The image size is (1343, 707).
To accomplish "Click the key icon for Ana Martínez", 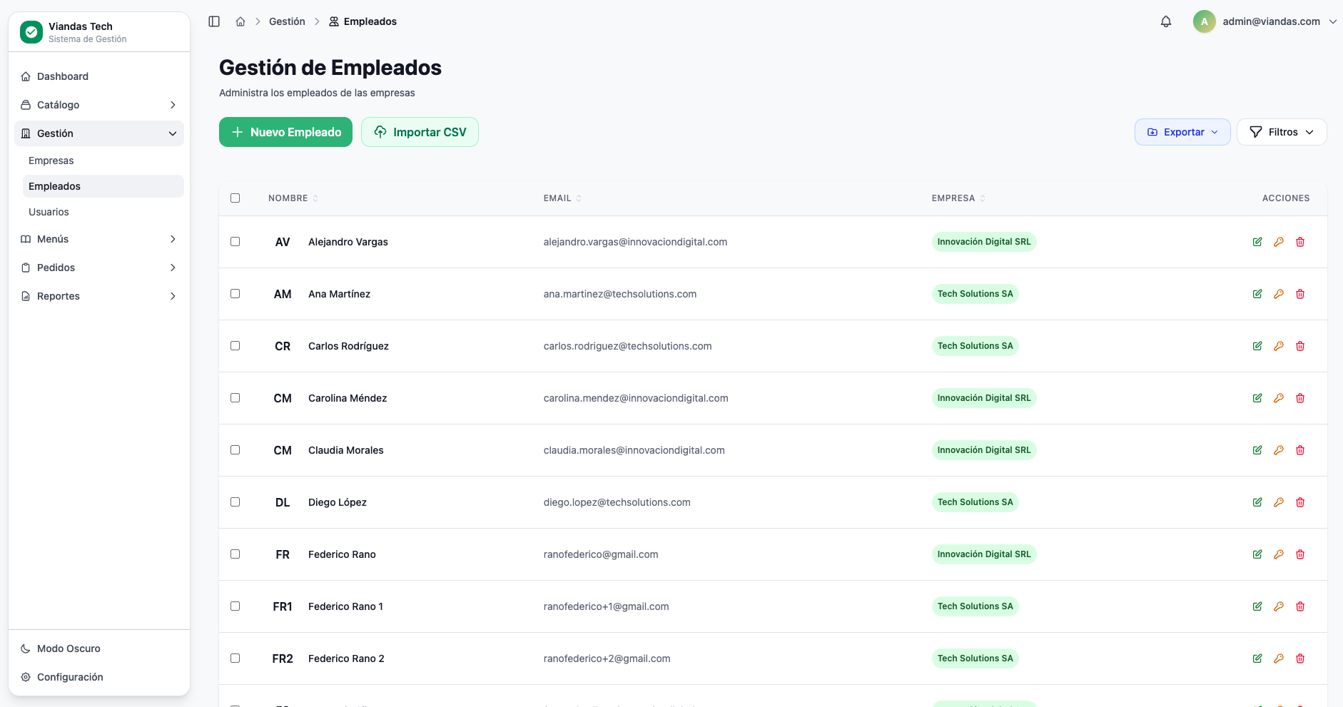I will [1279, 294].
